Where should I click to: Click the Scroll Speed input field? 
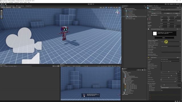(x=171, y=52)
